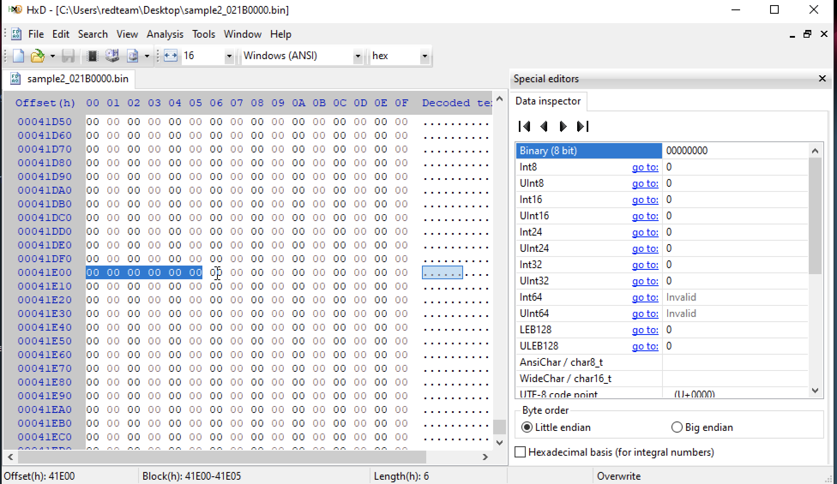Open the Tools menu
The image size is (837, 484).
tap(204, 34)
